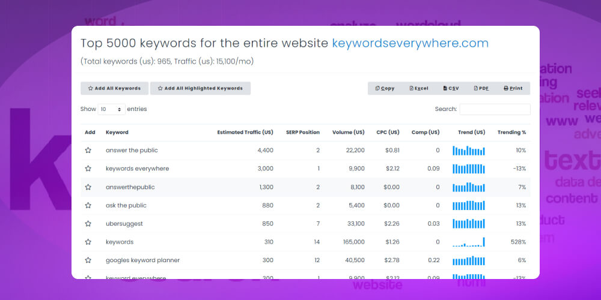Viewport: 601px width, 300px height.
Task: Click the 528% trending value
Action: pos(518,242)
